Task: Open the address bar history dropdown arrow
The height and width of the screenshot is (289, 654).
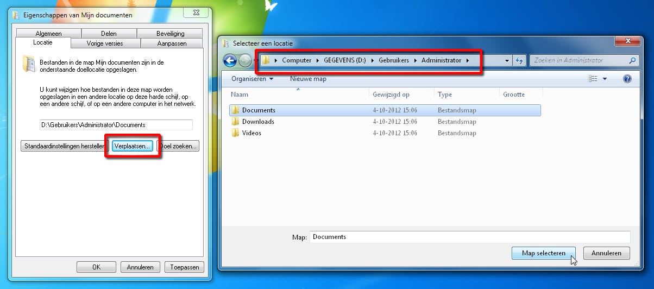Action: pos(507,60)
